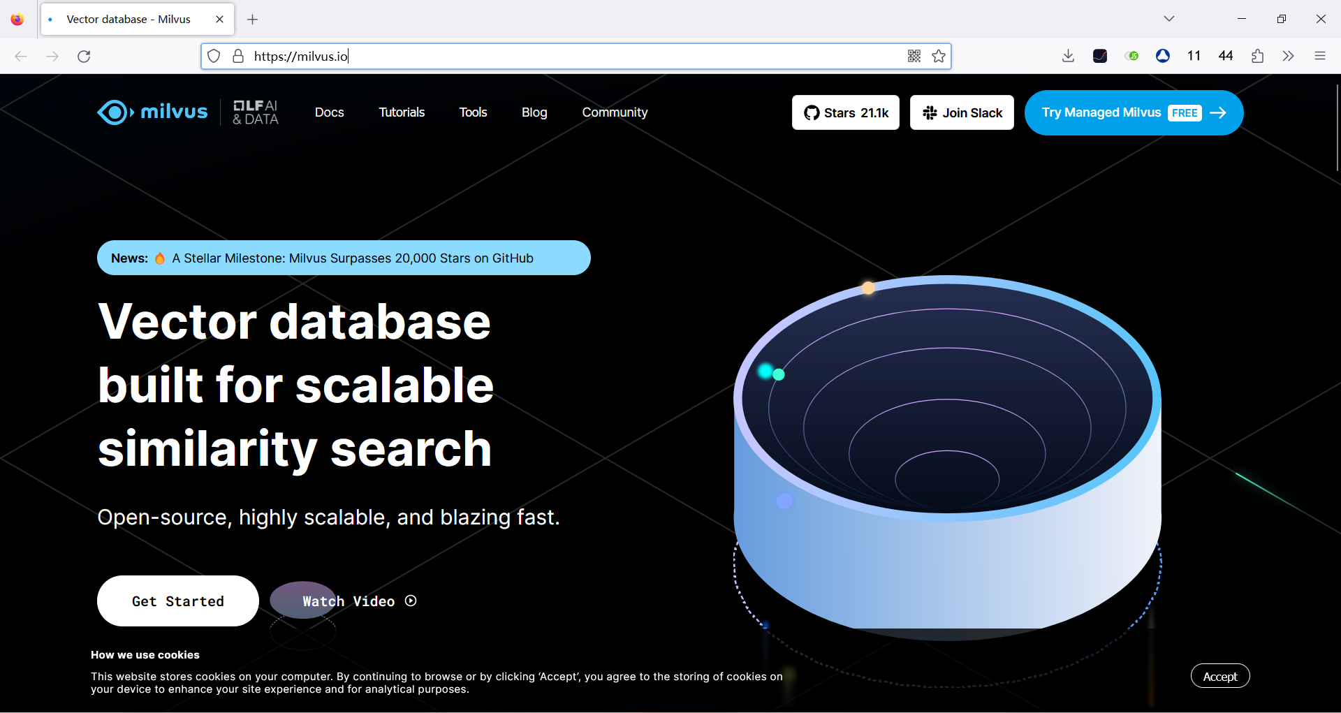Viewport: 1341px width, 713px height.
Task: Read the 20,000 Stars news announcement
Action: point(344,258)
